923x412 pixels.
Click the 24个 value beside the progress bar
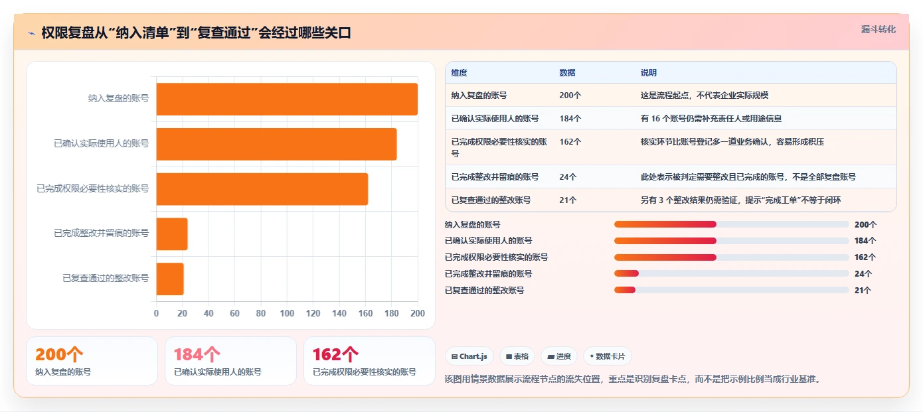[863, 274]
